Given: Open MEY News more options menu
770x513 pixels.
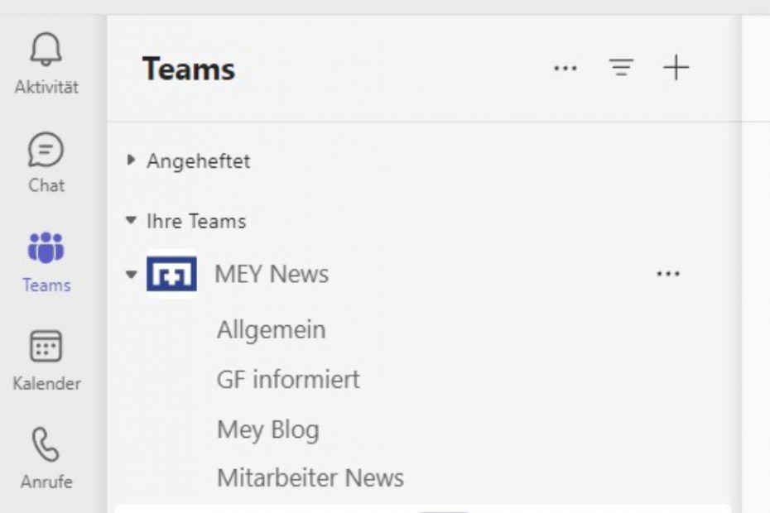Looking at the screenshot, I should tap(667, 275).
